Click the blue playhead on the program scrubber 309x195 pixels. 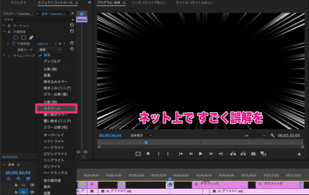pos(146,143)
